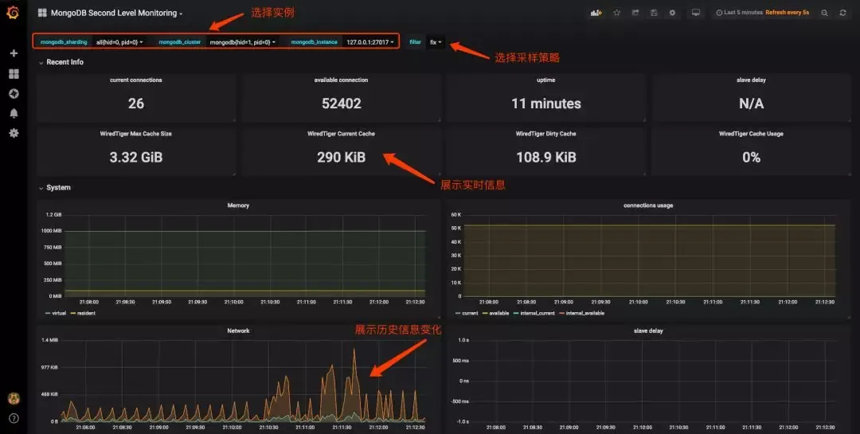Image resolution: width=860 pixels, height=434 pixels.
Task: Open the Share dashboard icon
Action: tap(635, 13)
